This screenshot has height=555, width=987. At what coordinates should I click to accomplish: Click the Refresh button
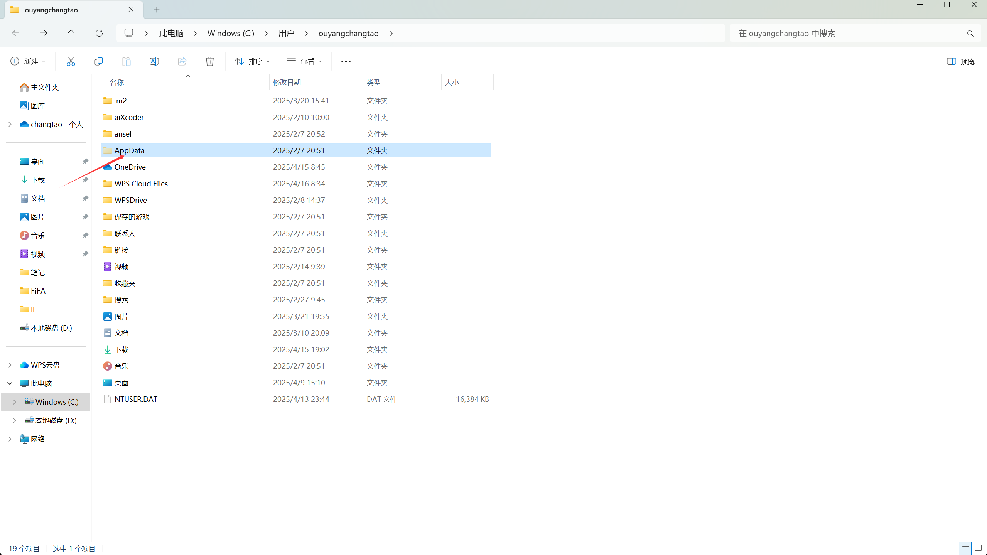pyautogui.click(x=99, y=33)
